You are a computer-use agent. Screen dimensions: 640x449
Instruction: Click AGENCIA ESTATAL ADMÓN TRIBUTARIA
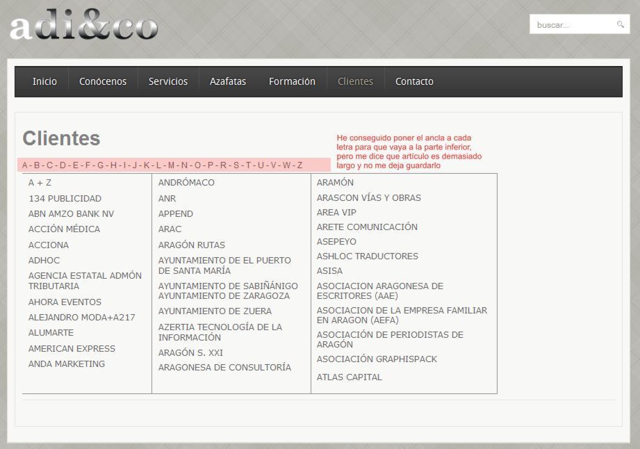tap(85, 281)
